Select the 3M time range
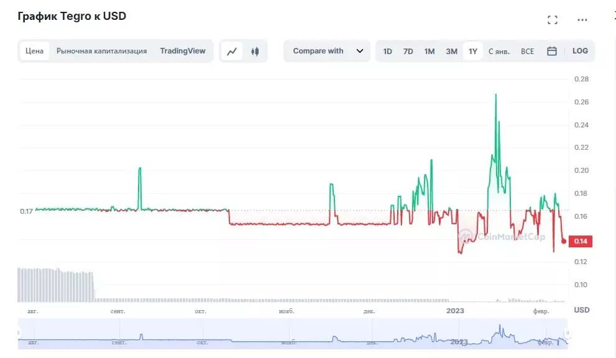Viewport: 616px width, 358px height. tap(451, 51)
